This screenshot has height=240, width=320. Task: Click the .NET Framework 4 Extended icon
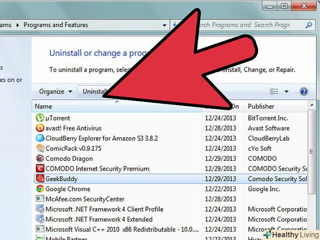coord(40,219)
